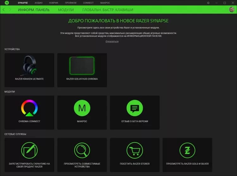The width and height of the screenshot is (237, 176).
Task: Open the АУДИО top tab
Action: 39,3
